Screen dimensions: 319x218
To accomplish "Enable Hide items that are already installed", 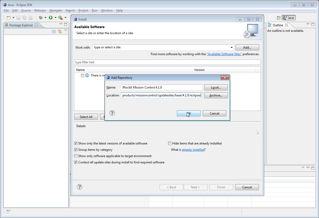I will (170, 143).
